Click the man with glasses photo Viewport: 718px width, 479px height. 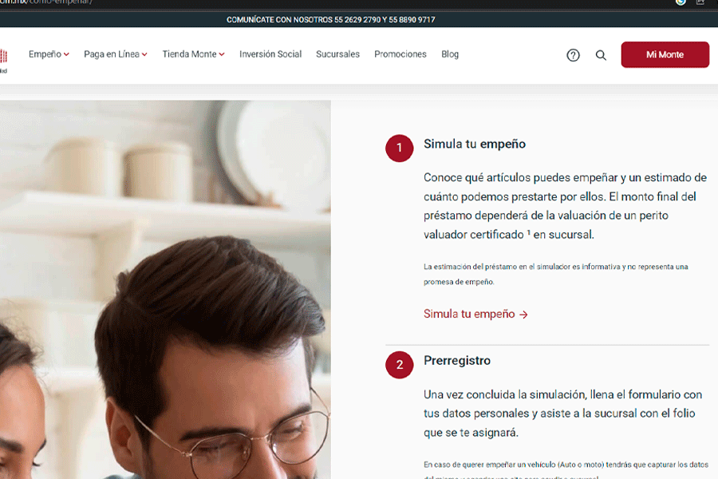pos(165,290)
